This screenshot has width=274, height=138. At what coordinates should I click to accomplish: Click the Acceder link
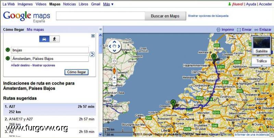click(265, 4)
